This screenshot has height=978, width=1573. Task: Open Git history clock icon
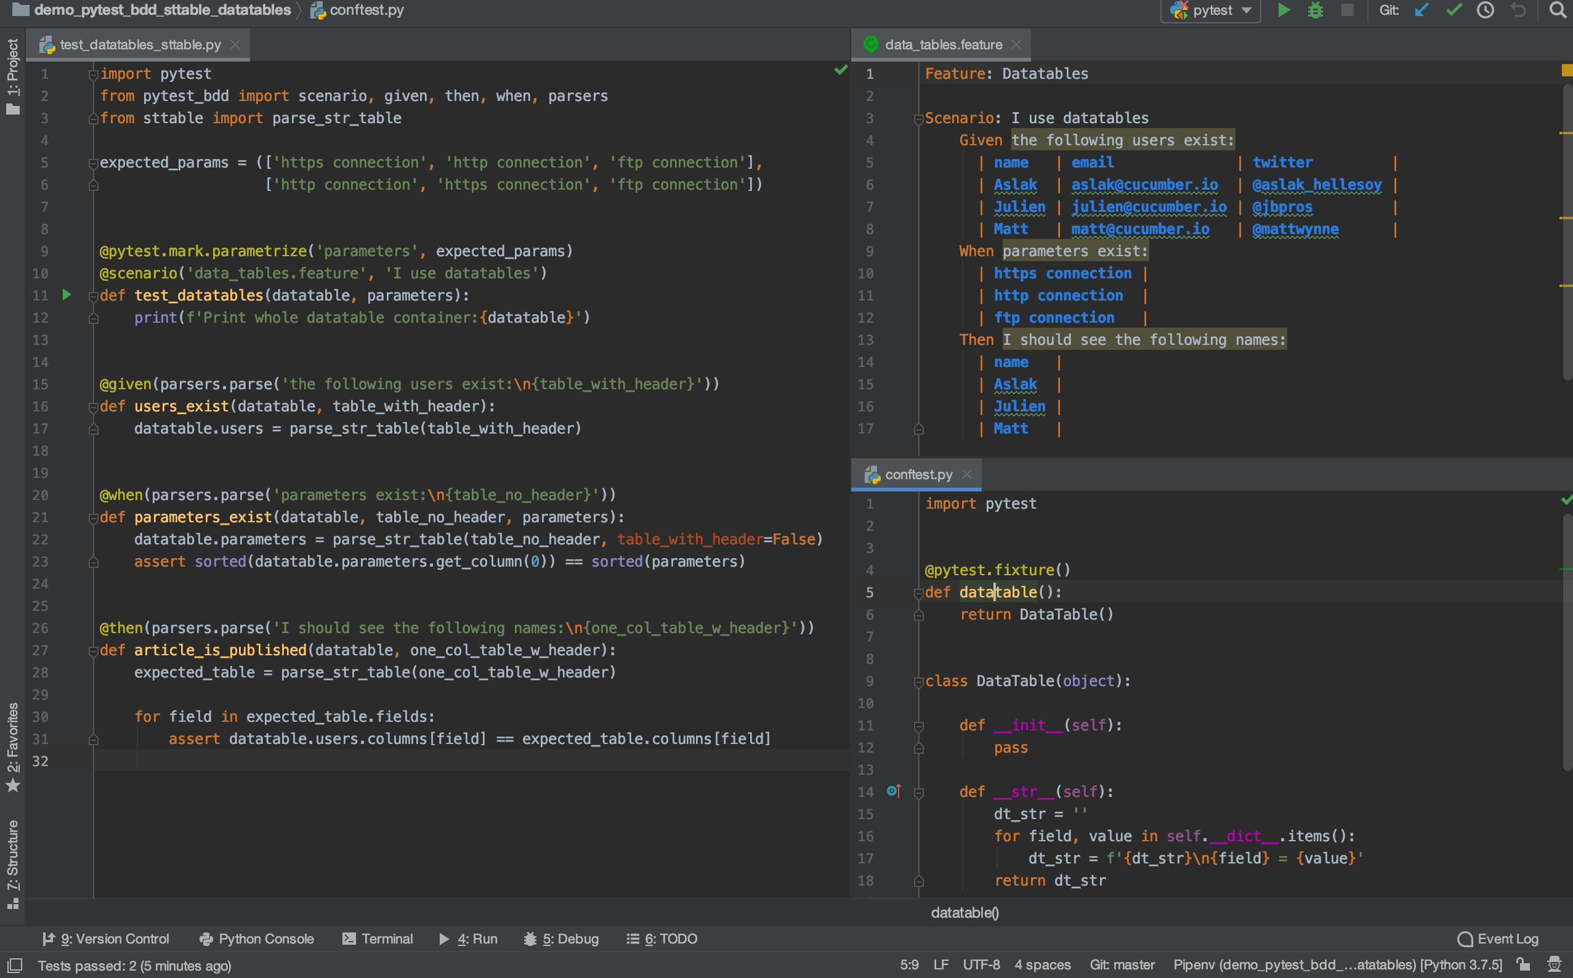(x=1486, y=10)
